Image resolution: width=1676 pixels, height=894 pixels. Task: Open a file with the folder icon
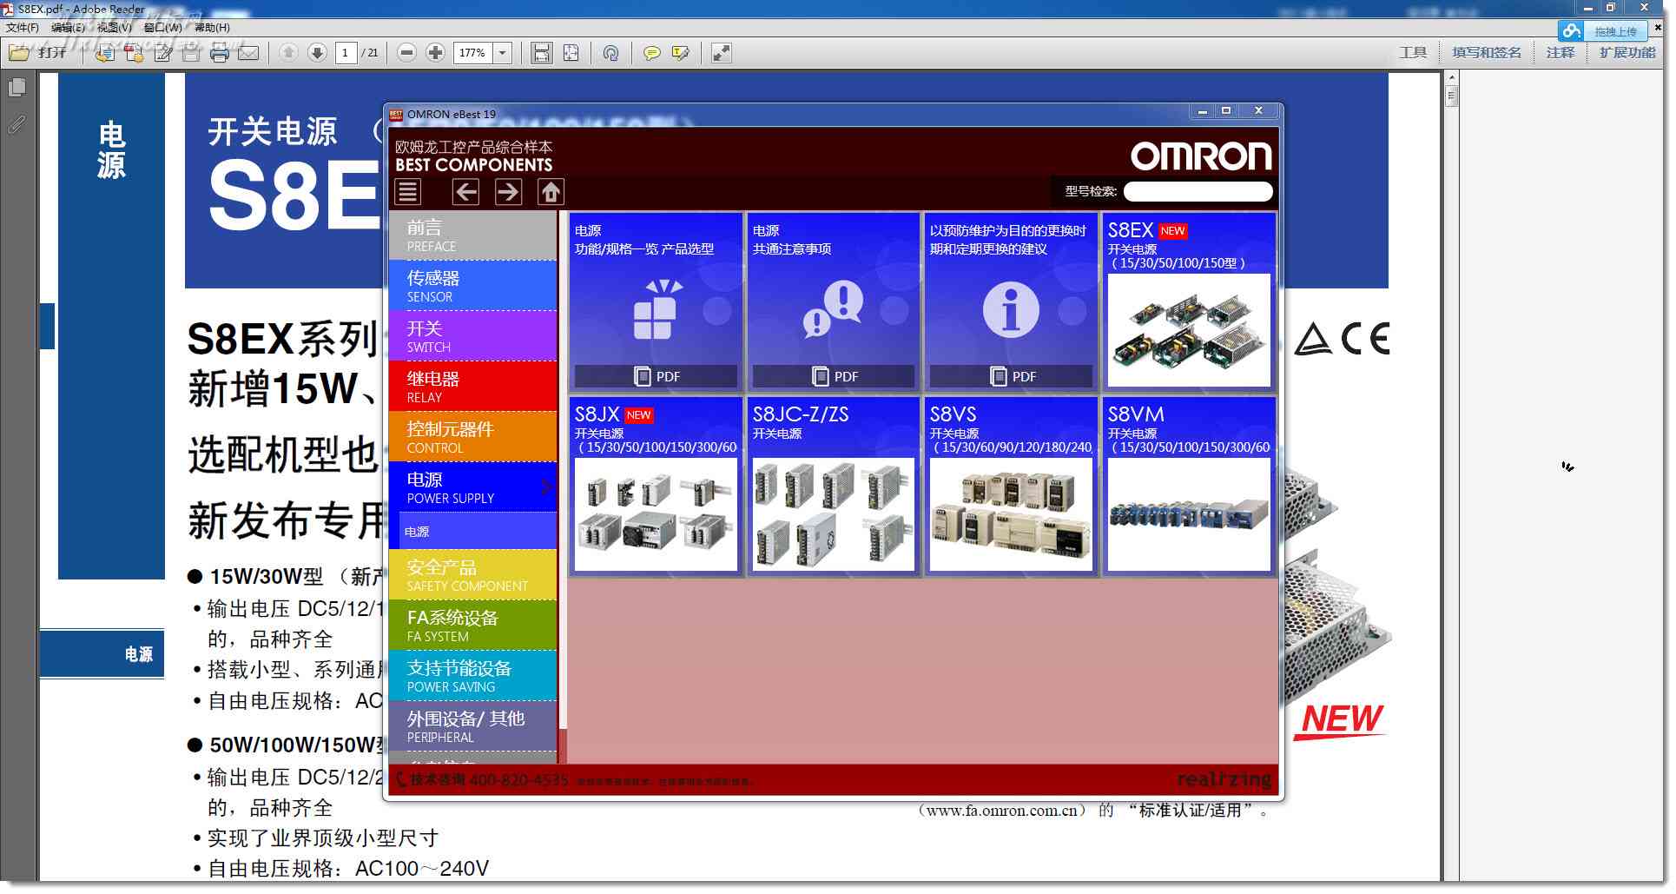pyautogui.click(x=18, y=53)
